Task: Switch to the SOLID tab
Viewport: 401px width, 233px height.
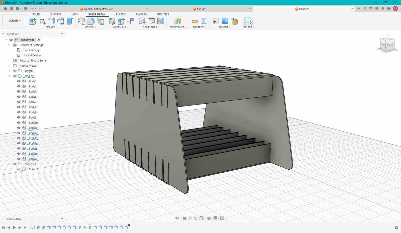Action: (36, 14)
